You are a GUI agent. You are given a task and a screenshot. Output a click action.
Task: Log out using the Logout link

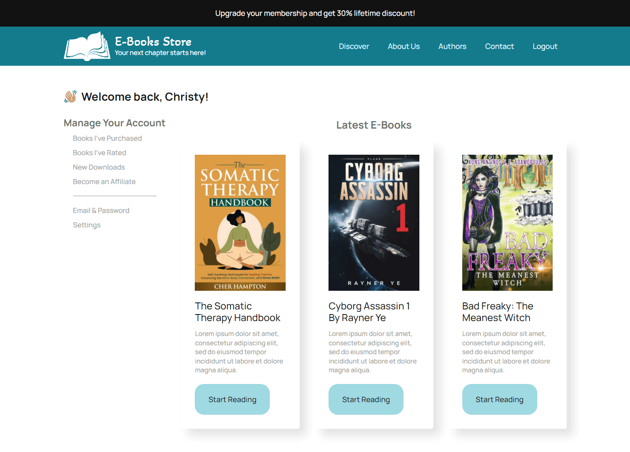545,46
